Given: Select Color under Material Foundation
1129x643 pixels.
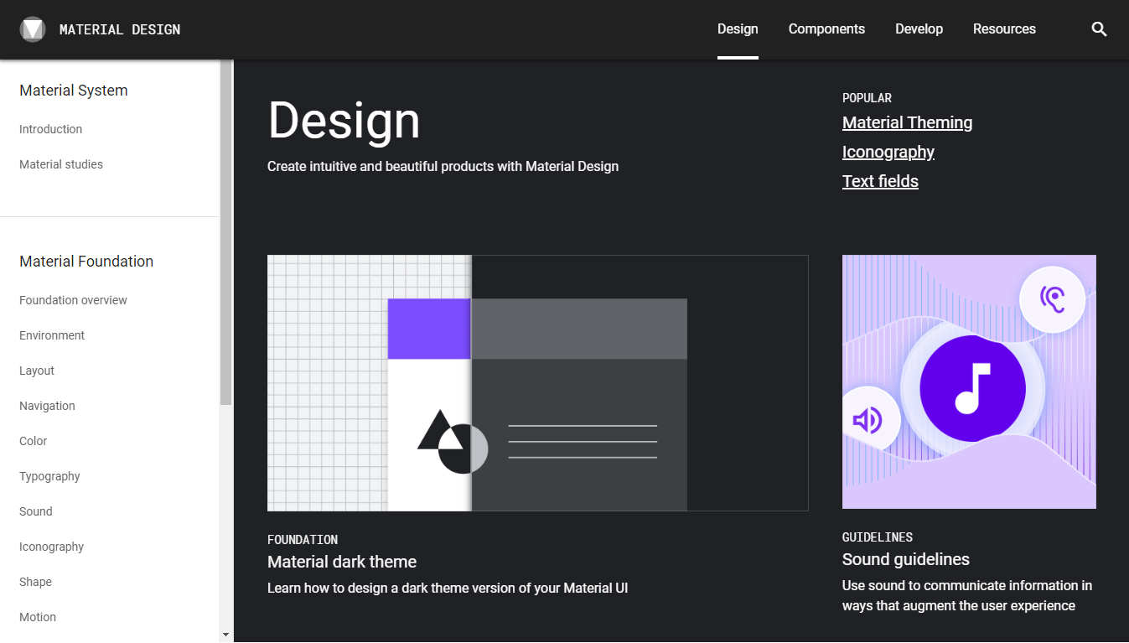Looking at the screenshot, I should pos(33,441).
